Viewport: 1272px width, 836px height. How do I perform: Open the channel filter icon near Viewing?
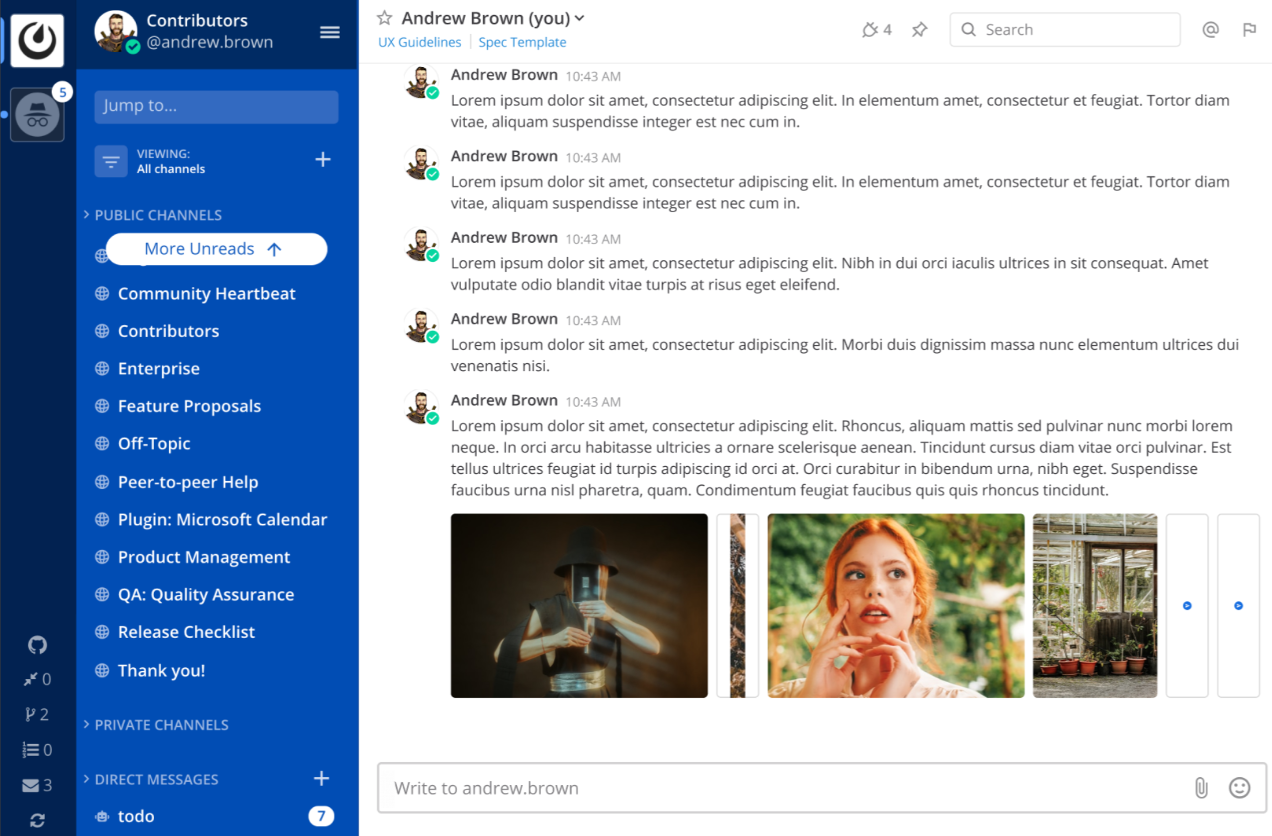click(x=111, y=161)
